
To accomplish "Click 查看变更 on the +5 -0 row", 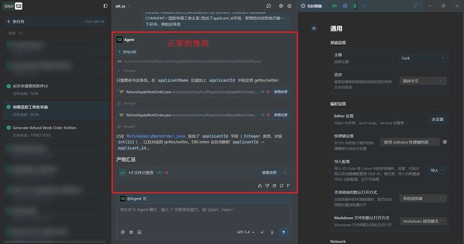I will tap(280, 92).
